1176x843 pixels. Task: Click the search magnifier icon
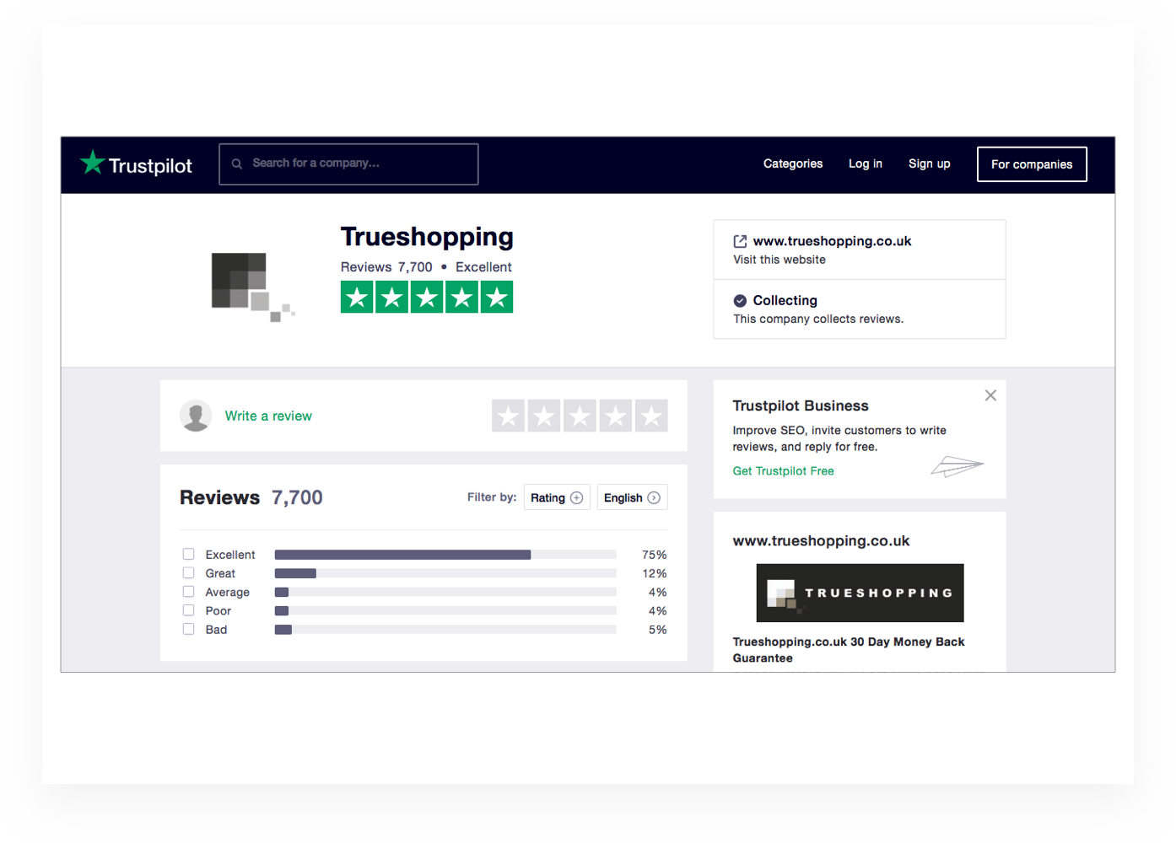click(237, 164)
